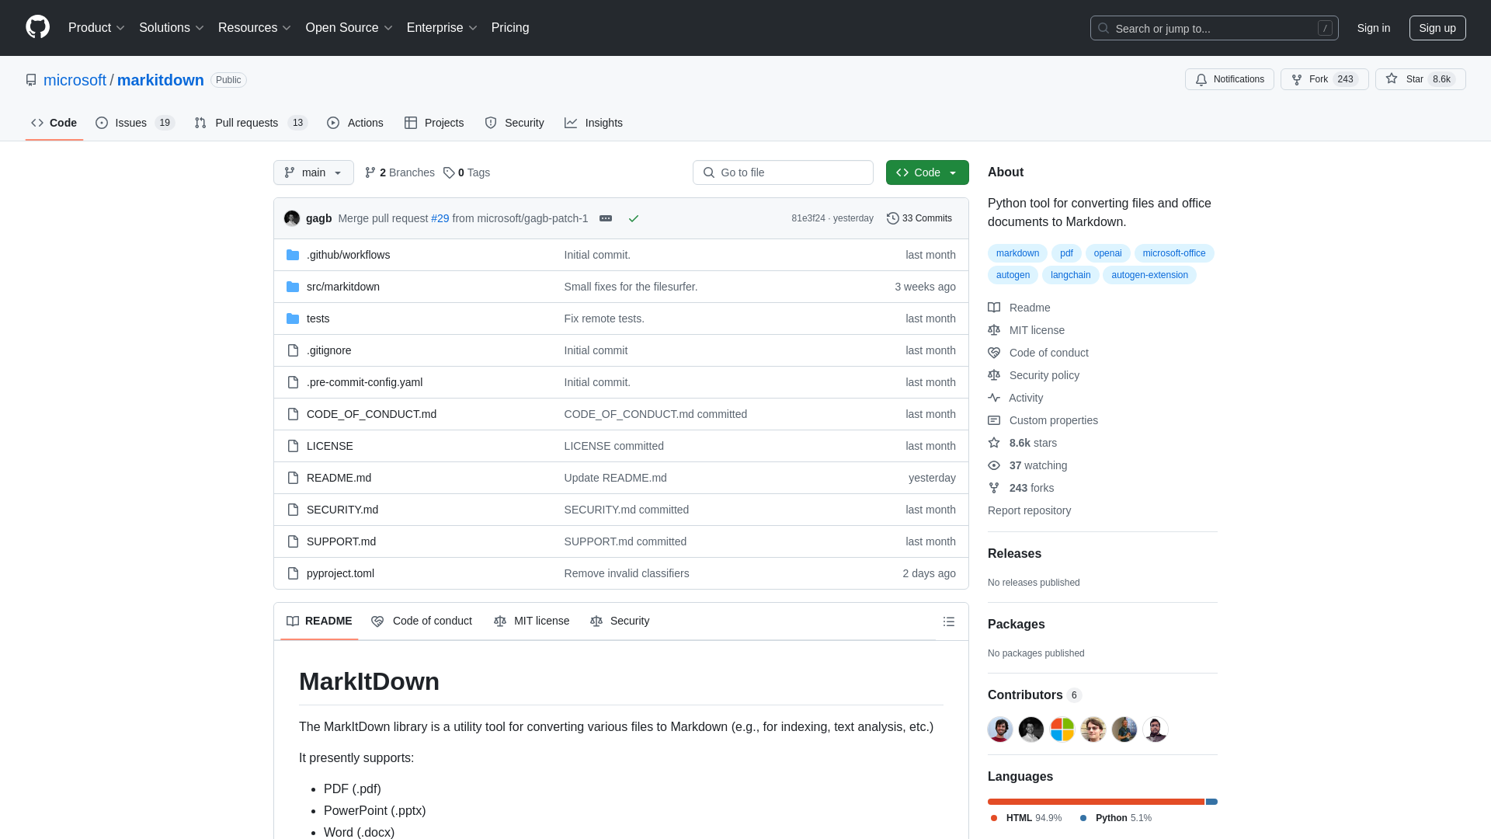This screenshot has height=839, width=1491.
Task: Click the Fork repository icon
Action: tap(1298, 79)
